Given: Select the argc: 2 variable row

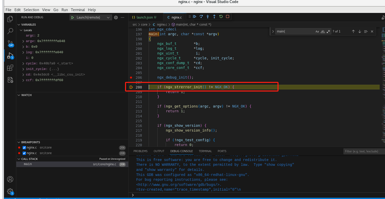Looking at the screenshot, I should (x=72, y=35).
